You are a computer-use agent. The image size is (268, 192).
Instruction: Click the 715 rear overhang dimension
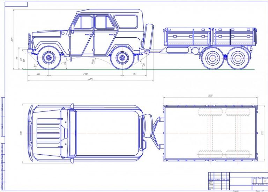134,74
